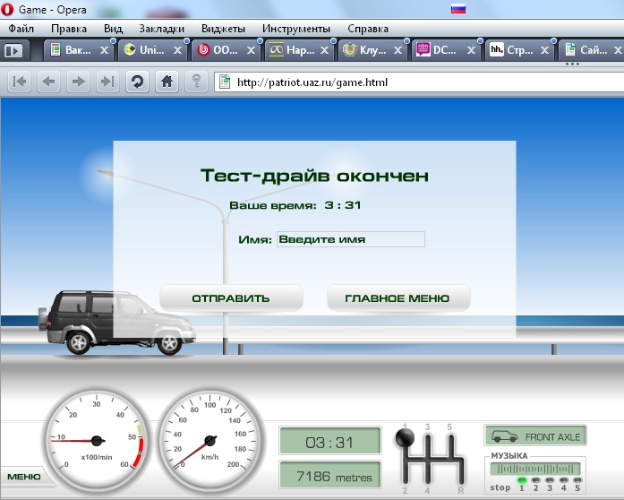
Task: Select music track 1
Action: coord(522,480)
